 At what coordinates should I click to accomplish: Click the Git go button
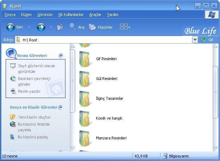[207, 40]
